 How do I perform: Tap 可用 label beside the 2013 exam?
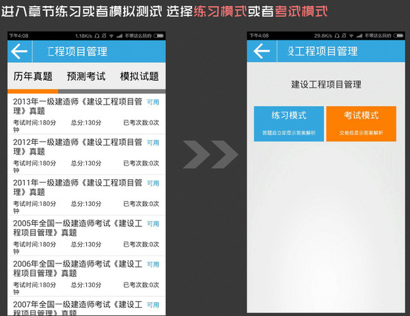(153, 102)
